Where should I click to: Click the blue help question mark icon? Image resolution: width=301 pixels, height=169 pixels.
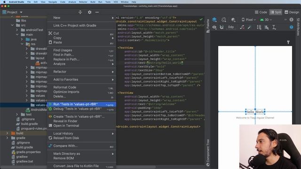291,27
